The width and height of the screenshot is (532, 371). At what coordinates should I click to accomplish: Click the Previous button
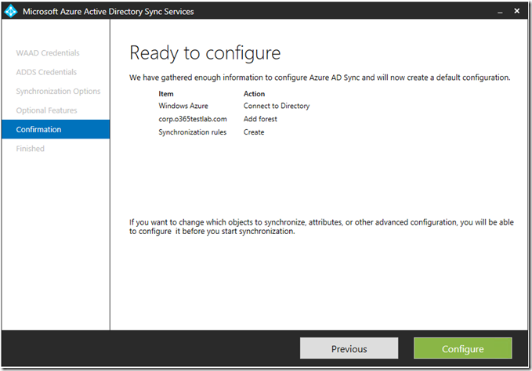(349, 348)
